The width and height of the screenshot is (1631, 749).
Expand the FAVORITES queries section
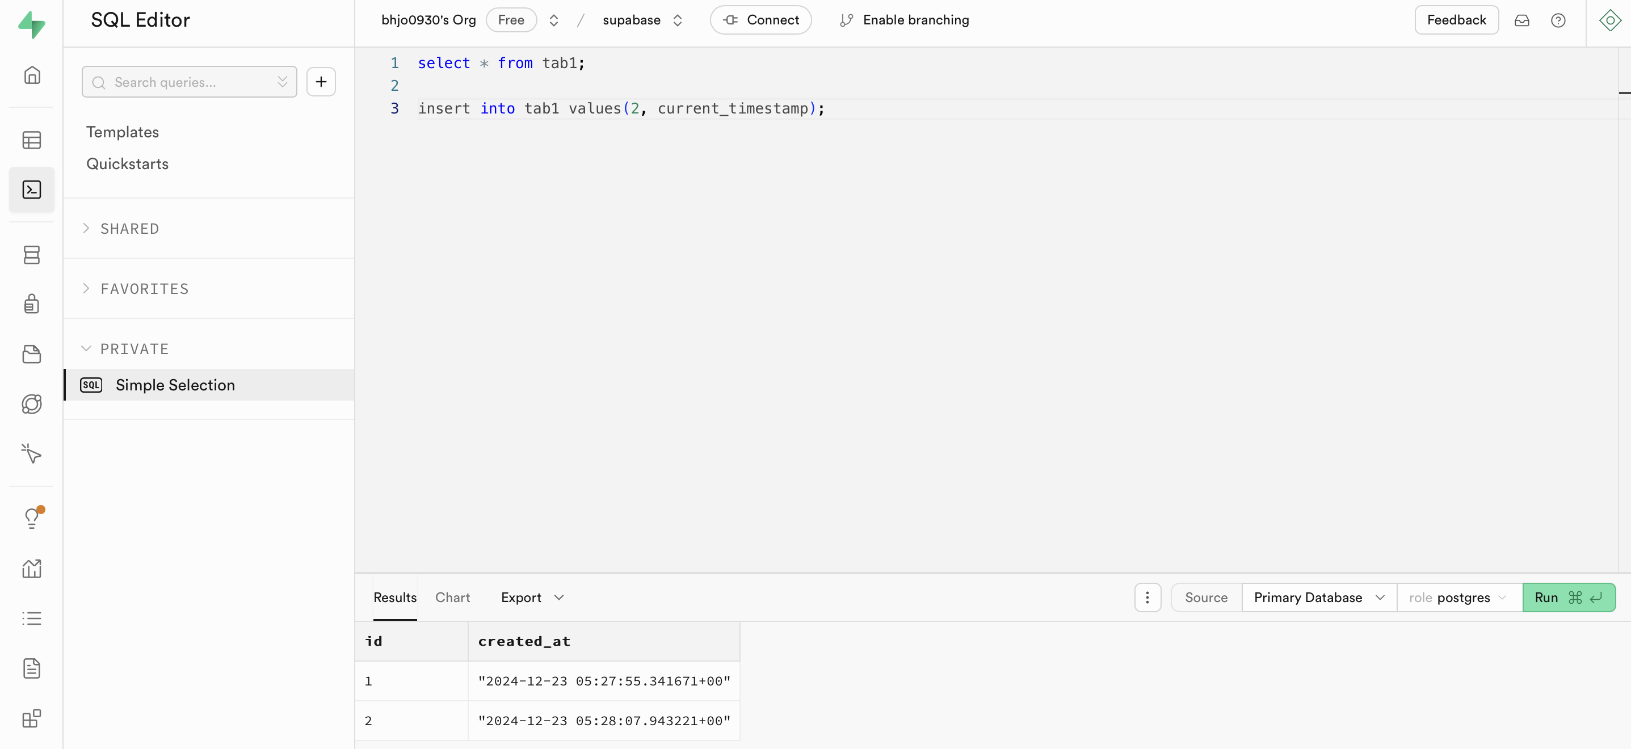(144, 289)
